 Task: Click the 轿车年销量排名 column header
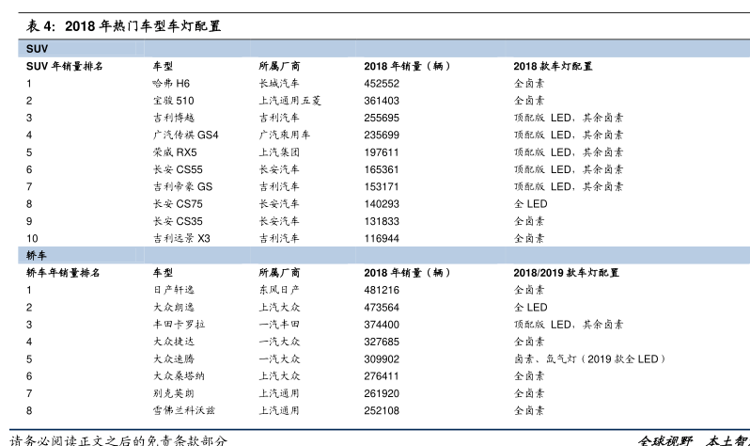click(x=62, y=273)
